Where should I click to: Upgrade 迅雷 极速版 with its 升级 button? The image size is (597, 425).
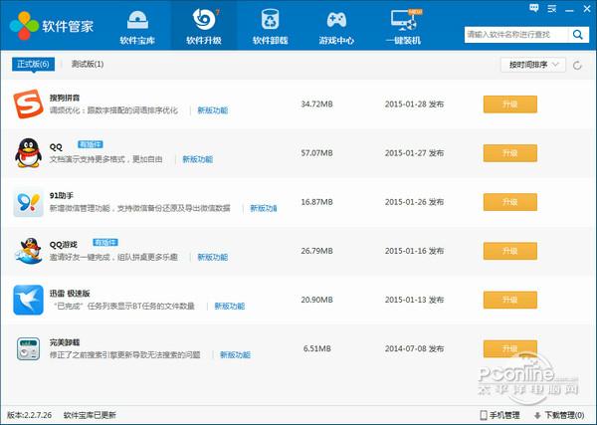(x=510, y=300)
